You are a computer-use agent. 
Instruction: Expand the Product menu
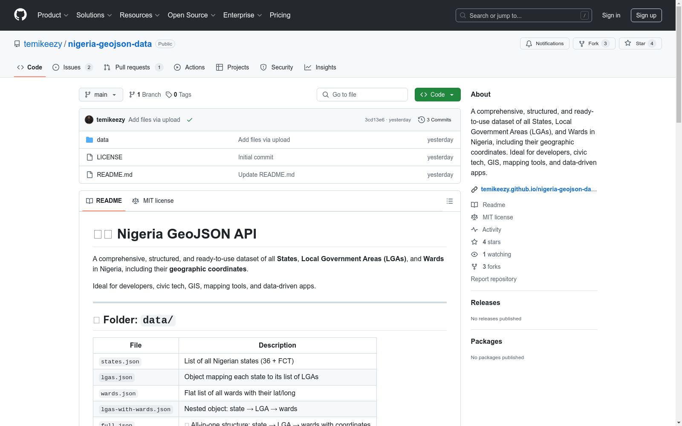click(x=53, y=15)
